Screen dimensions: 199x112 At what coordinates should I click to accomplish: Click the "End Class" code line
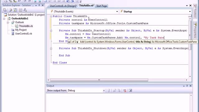coord(60,63)
